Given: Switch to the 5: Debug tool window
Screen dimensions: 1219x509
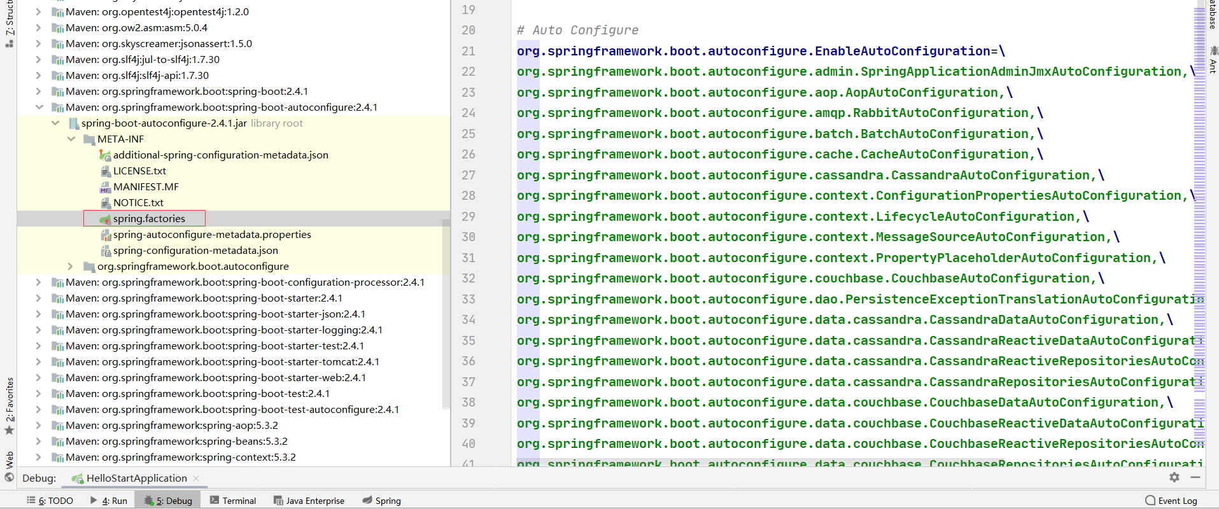Looking at the screenshot, I should [x=168, y=501].
